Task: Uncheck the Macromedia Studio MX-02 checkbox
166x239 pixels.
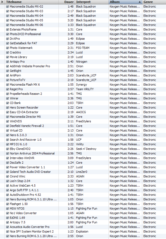Action: (x=7, y=6)
